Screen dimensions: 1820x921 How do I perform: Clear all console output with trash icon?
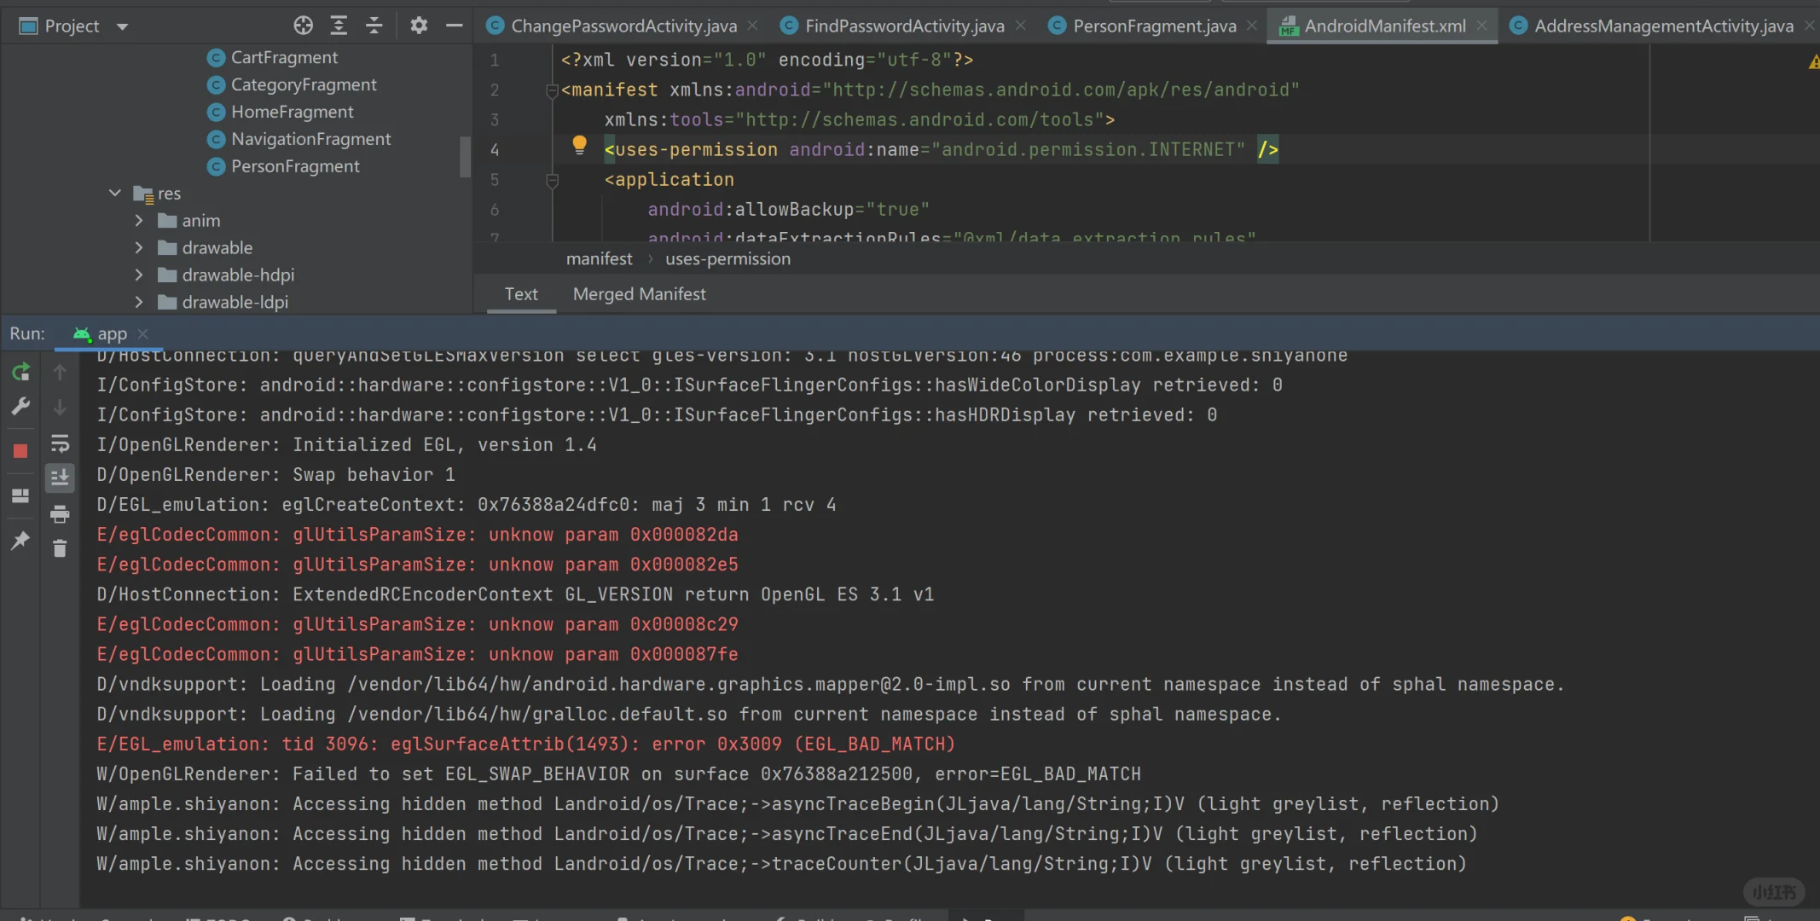click(60, 548)
